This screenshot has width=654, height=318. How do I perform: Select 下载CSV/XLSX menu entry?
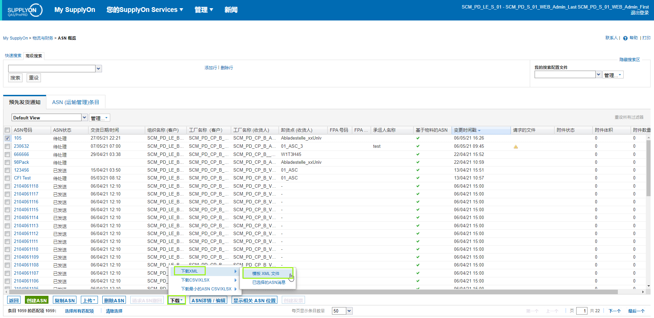click(x=195, y=280)
